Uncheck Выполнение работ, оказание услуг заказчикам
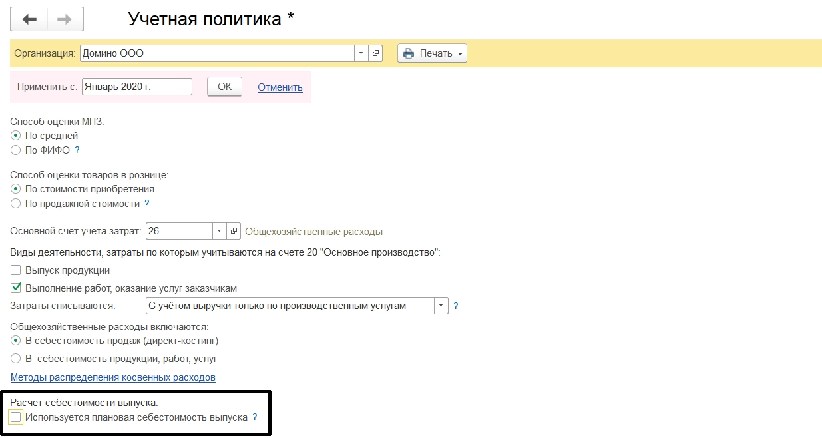 click(16, 288)
